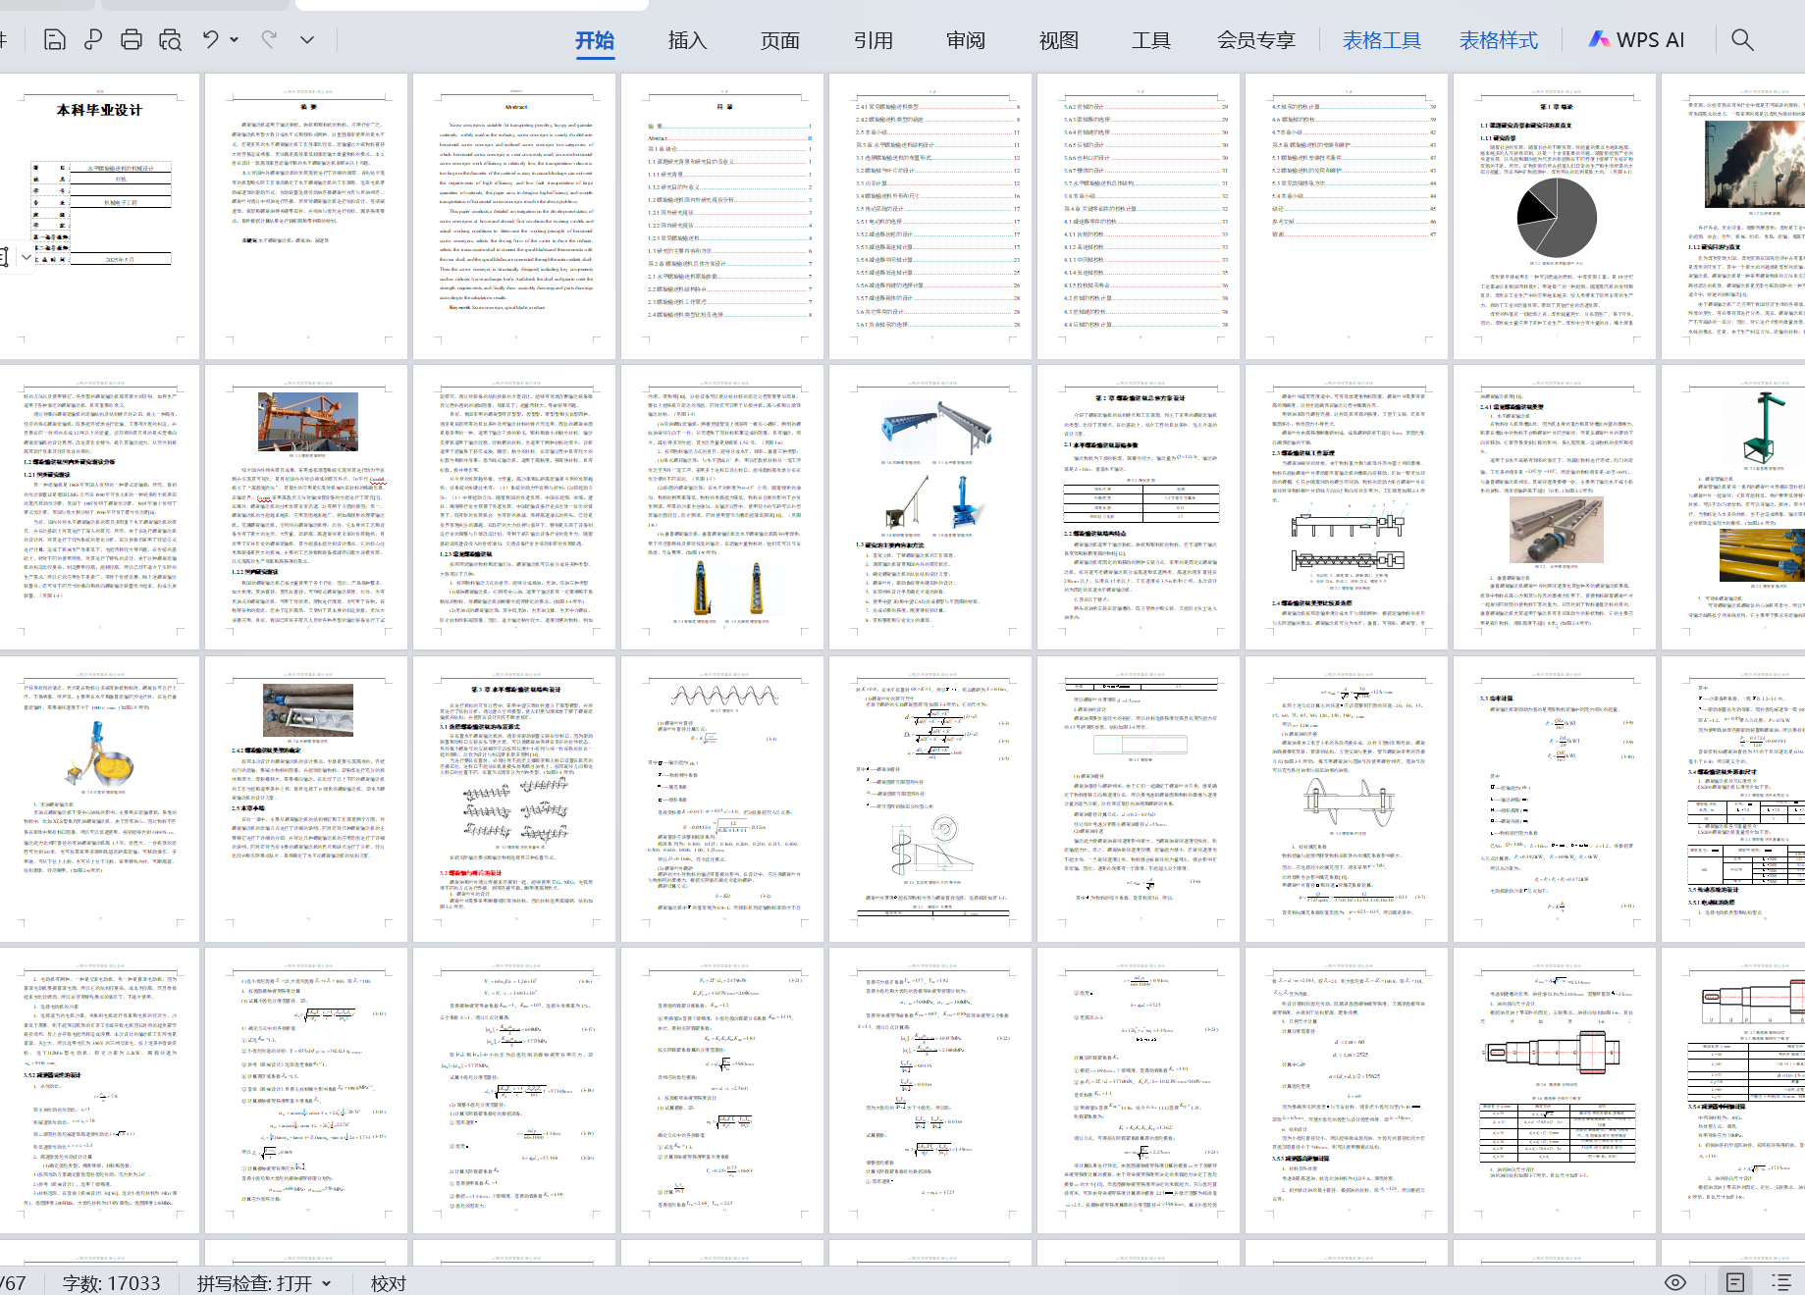Click the Redo arrow icon
This screenshot has width=1805, height=1295.
[x=269, y=39]
